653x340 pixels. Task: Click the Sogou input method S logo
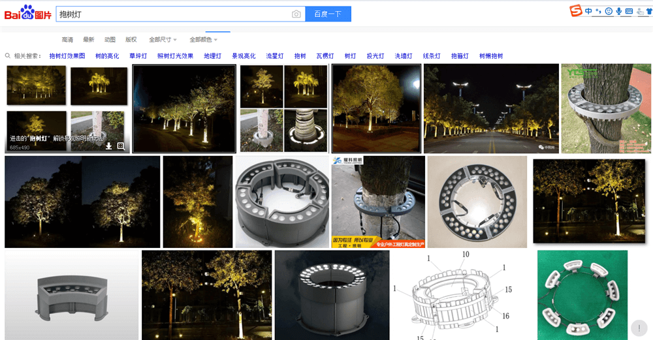coord(575,11)
